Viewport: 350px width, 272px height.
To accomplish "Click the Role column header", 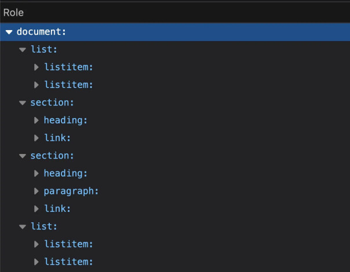I will (x=13, y=13).
